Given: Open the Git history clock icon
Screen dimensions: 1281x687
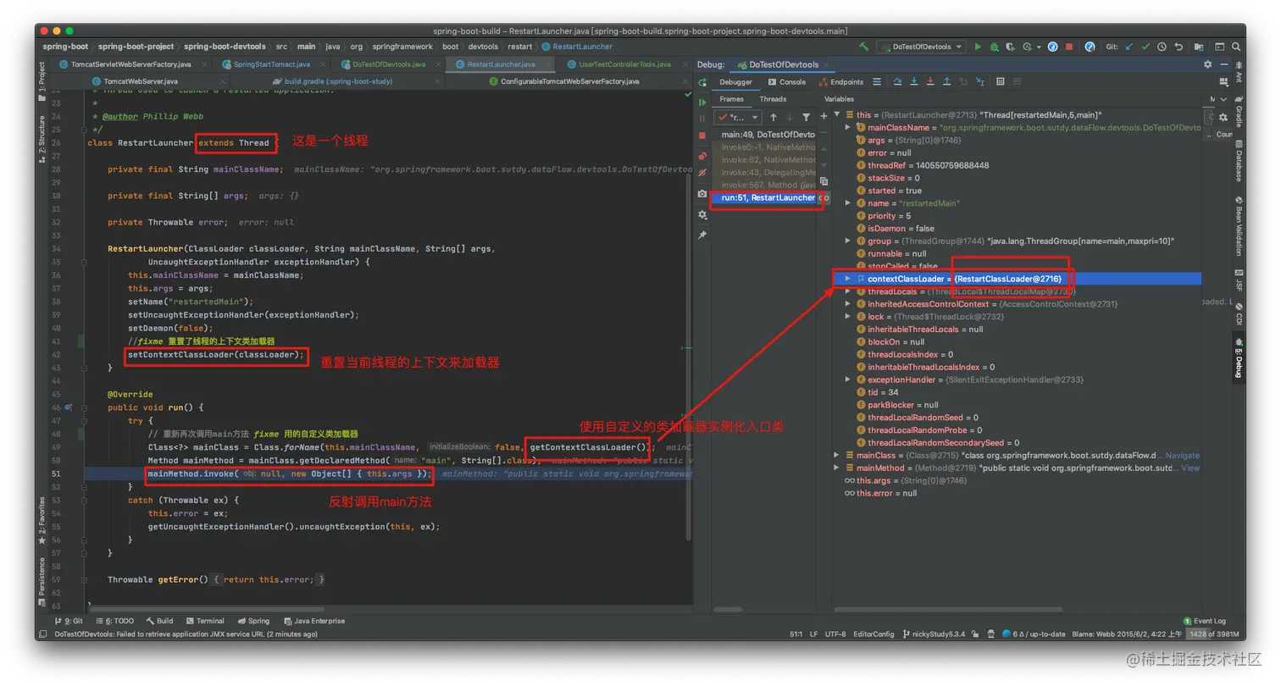Looking at the screenshot, I should point(1162,47).
